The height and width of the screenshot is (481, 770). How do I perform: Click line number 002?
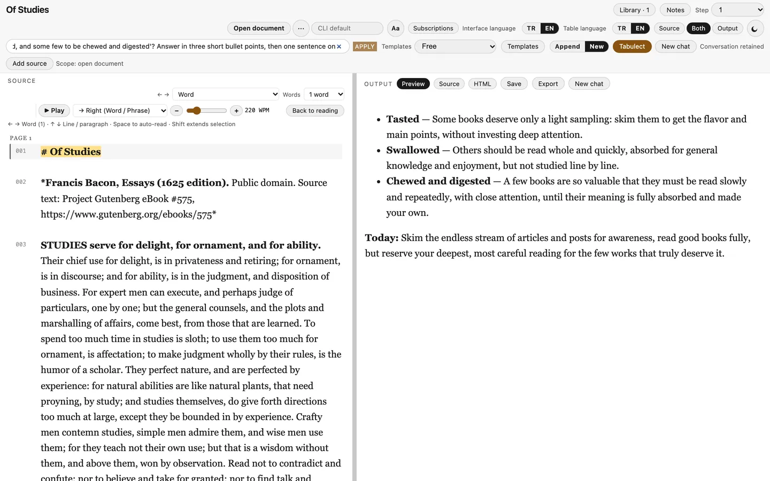pyautogui.click(x=21, y=182)
